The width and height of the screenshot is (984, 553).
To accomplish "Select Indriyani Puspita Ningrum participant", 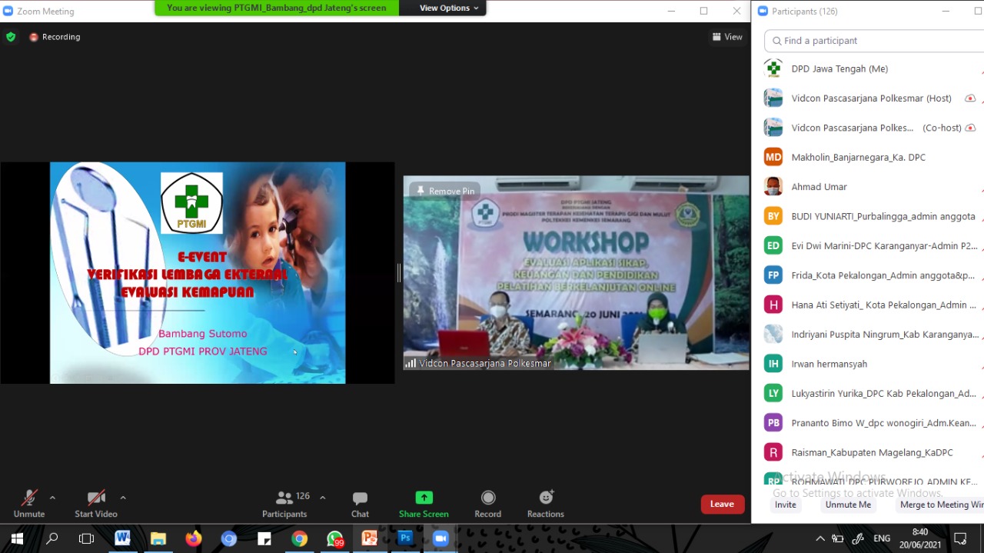I will pyautogui.click(x=869, y=335).
